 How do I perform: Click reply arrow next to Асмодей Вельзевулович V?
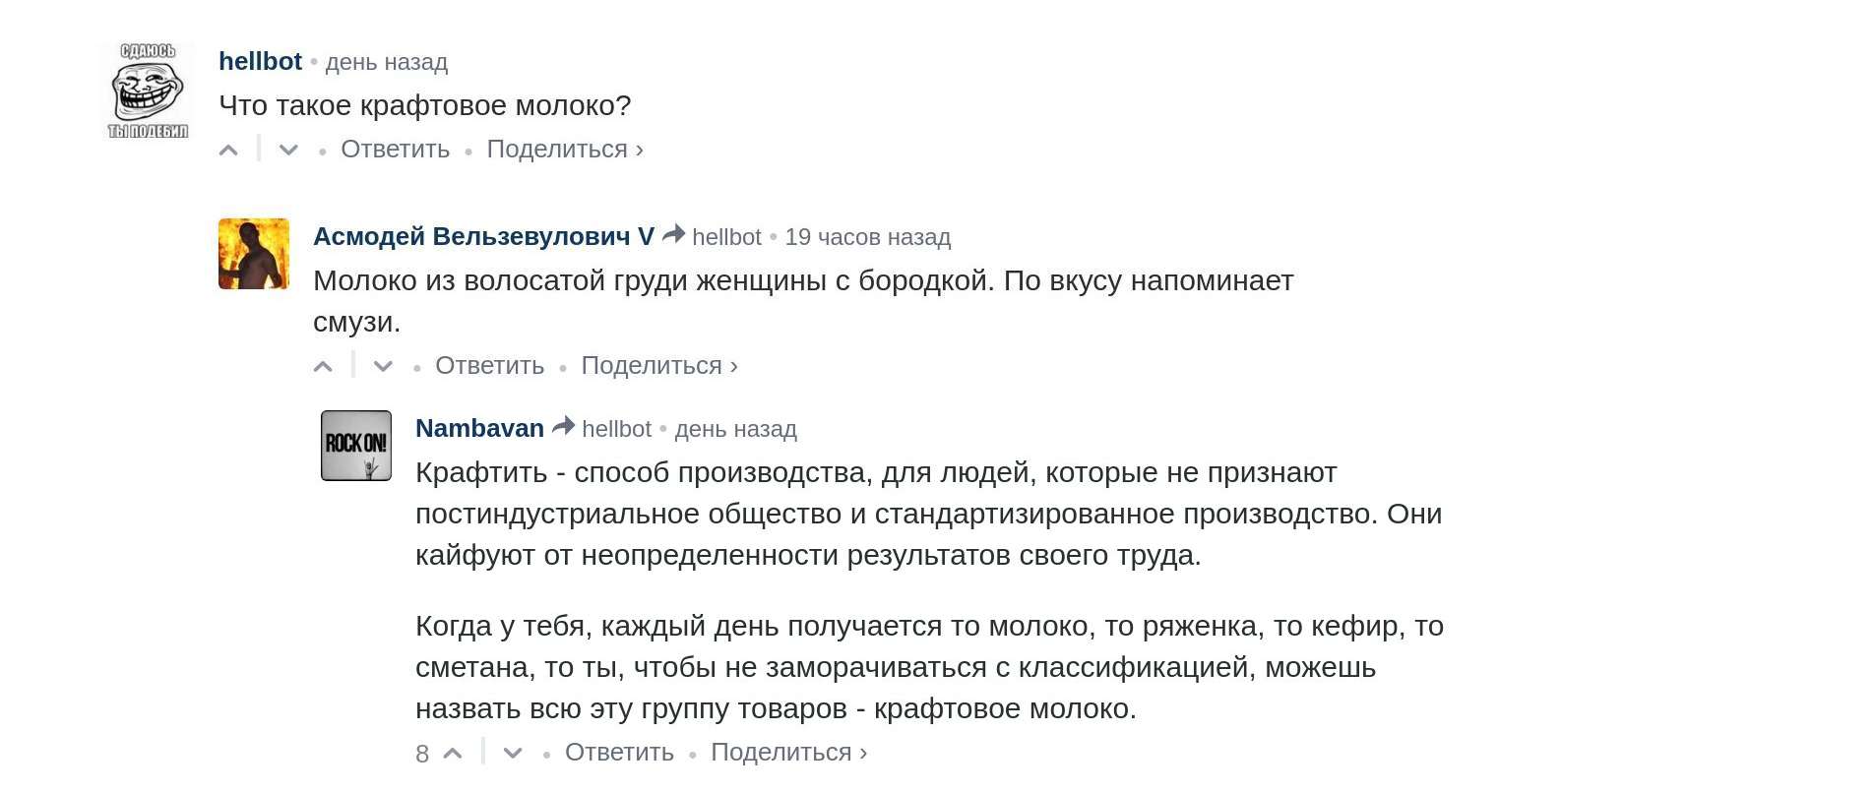(674, 234)
